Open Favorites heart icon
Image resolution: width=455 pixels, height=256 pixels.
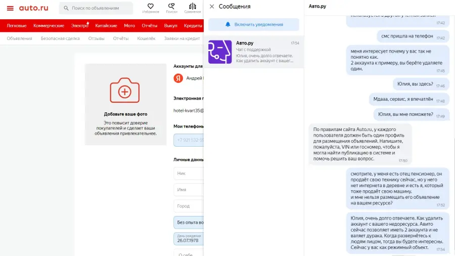click(150, 6)
